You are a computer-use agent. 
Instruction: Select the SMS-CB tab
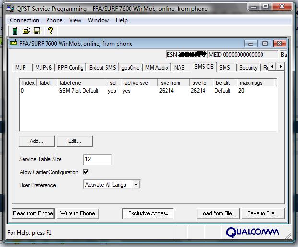[x=204, y=67]
